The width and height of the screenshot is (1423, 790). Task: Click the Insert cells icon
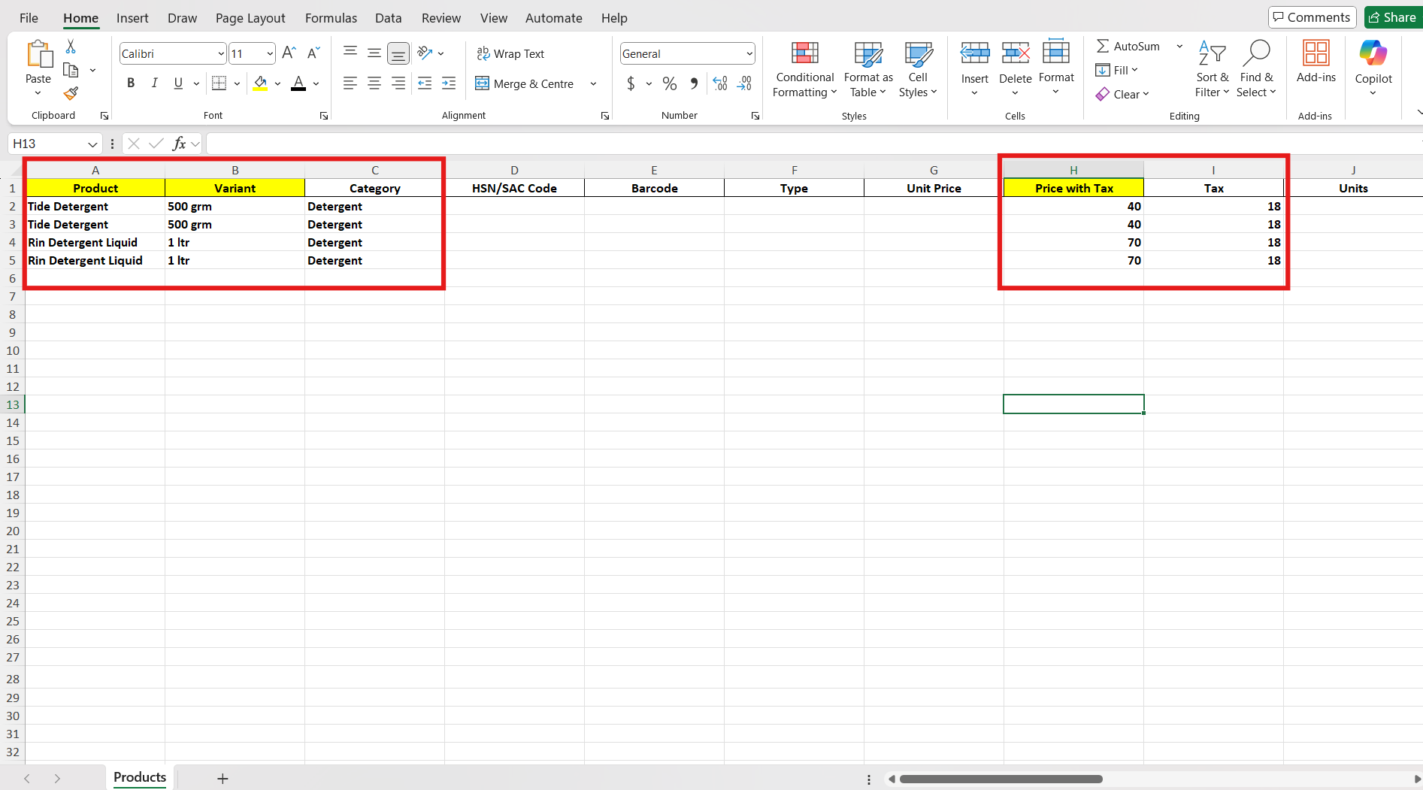975,53
